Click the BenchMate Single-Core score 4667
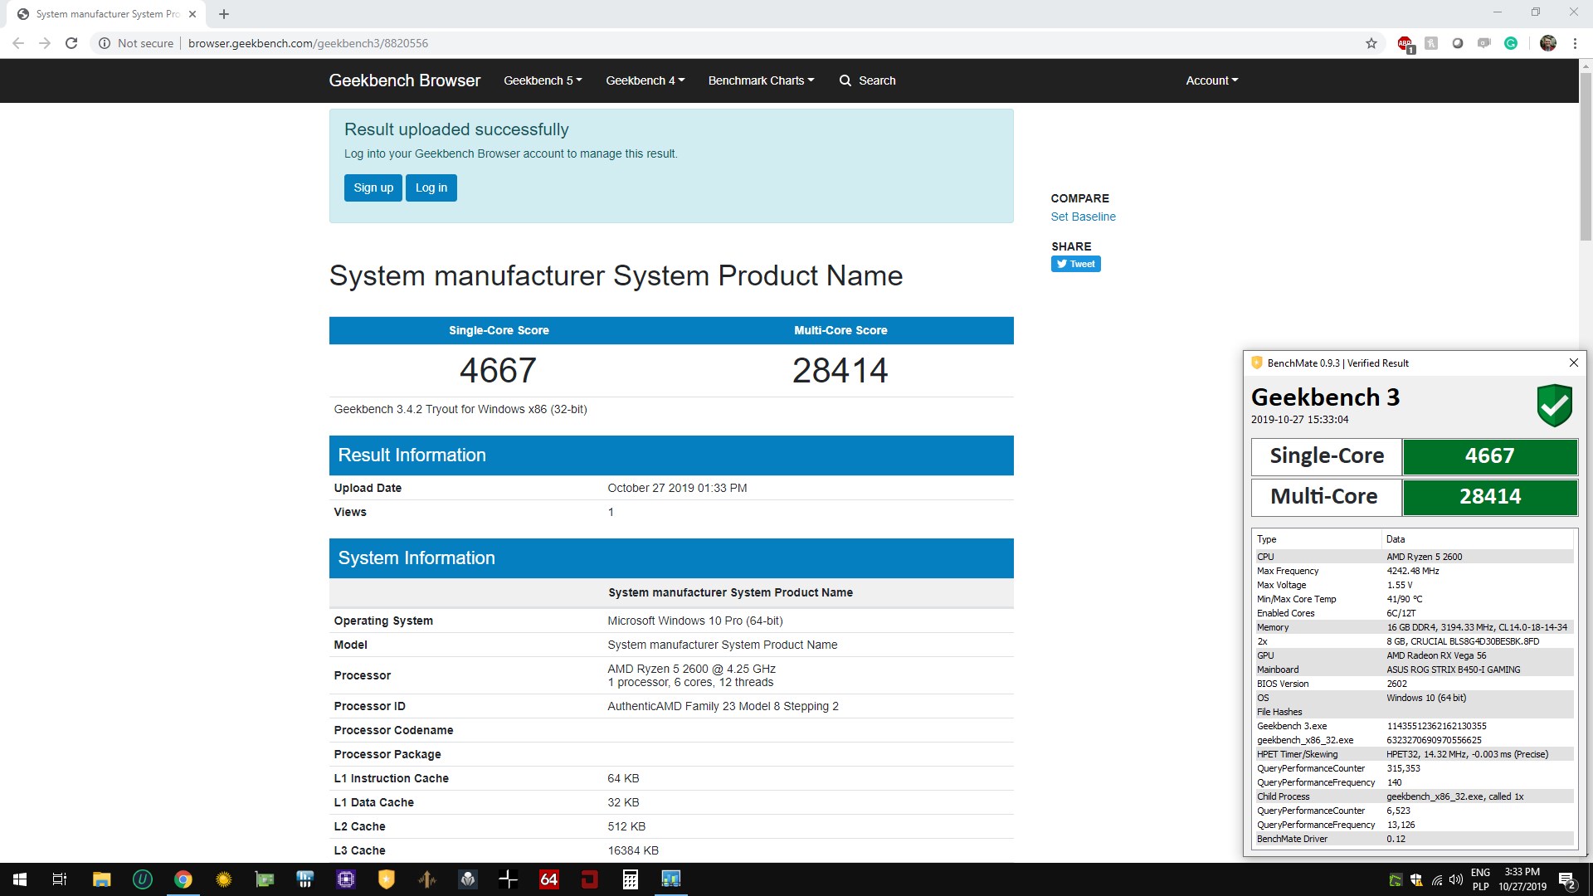Image resolution: width=1593 pixels, height=896 pixels. (1489, 456)
